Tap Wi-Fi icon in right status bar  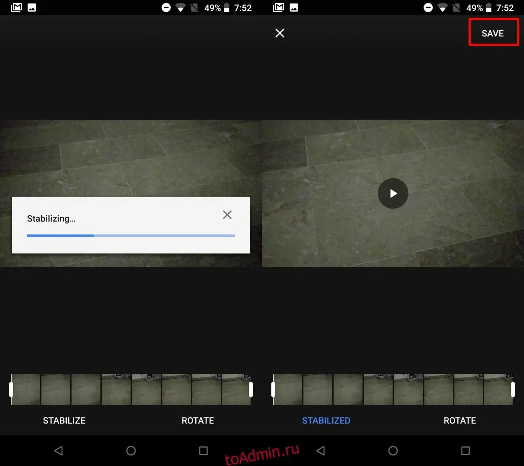(x=442, y=7)
